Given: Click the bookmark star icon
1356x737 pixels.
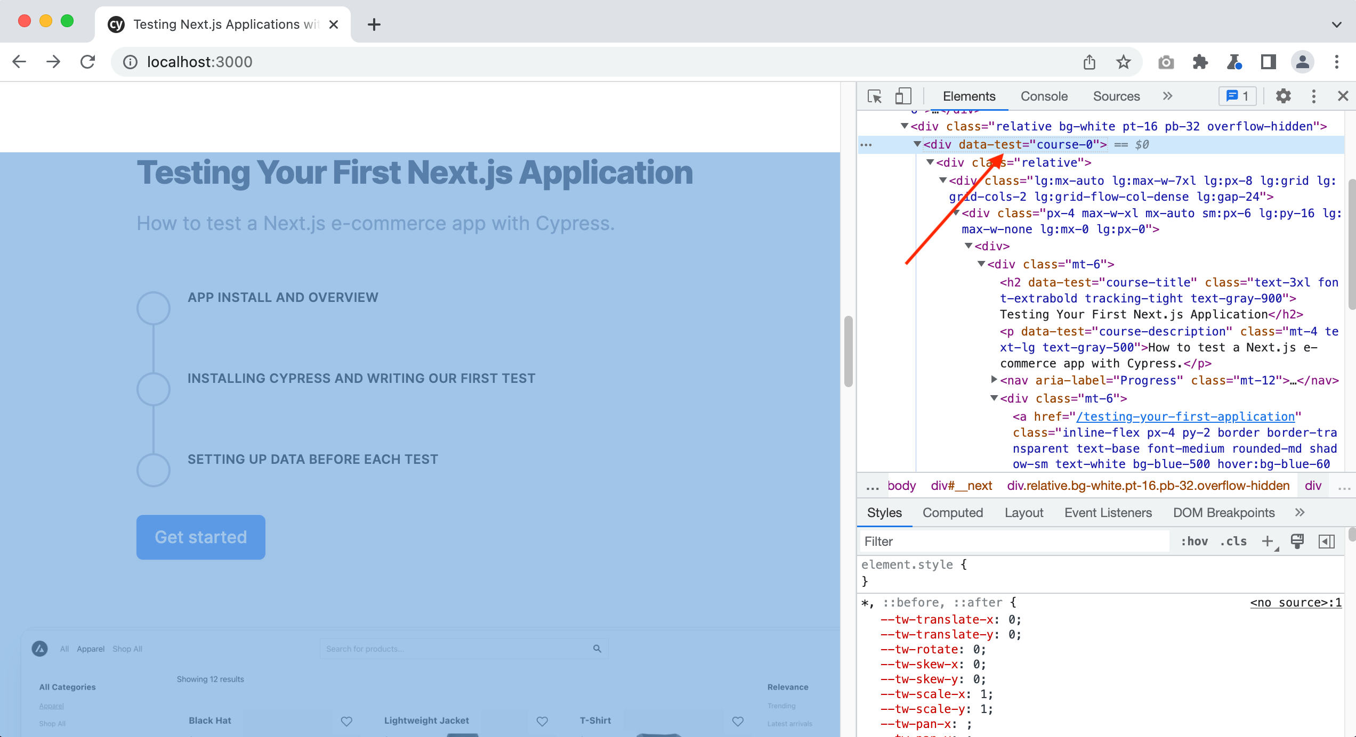Looking at the screenshot, I should (1123, 62).
